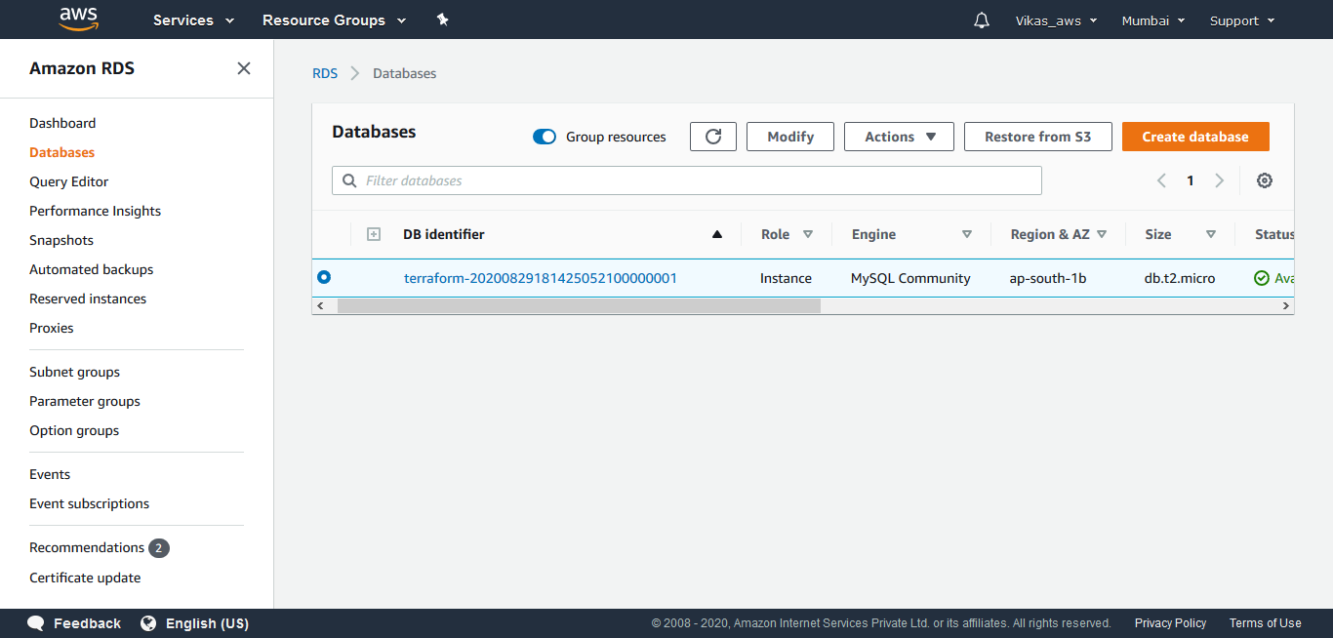Change language from English (US)
The width and height of the screenshot is (1333, 638).
pos(207,623)
